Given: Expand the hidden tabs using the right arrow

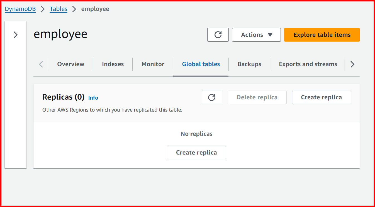Looking at the screenshot, I should (352, 64).
